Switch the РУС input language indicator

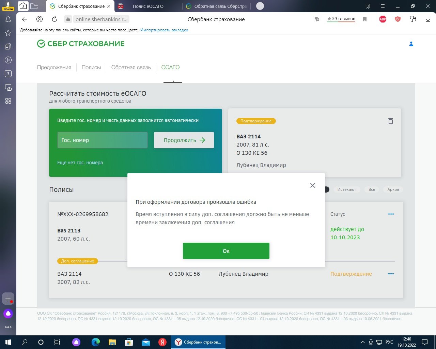click(x=389, y=342)
